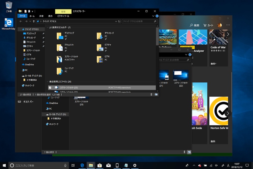The image size is (253, 169).
Task: Open the 共有 ribbon tab
Action: pyautogui.click(x=41, y=16)
